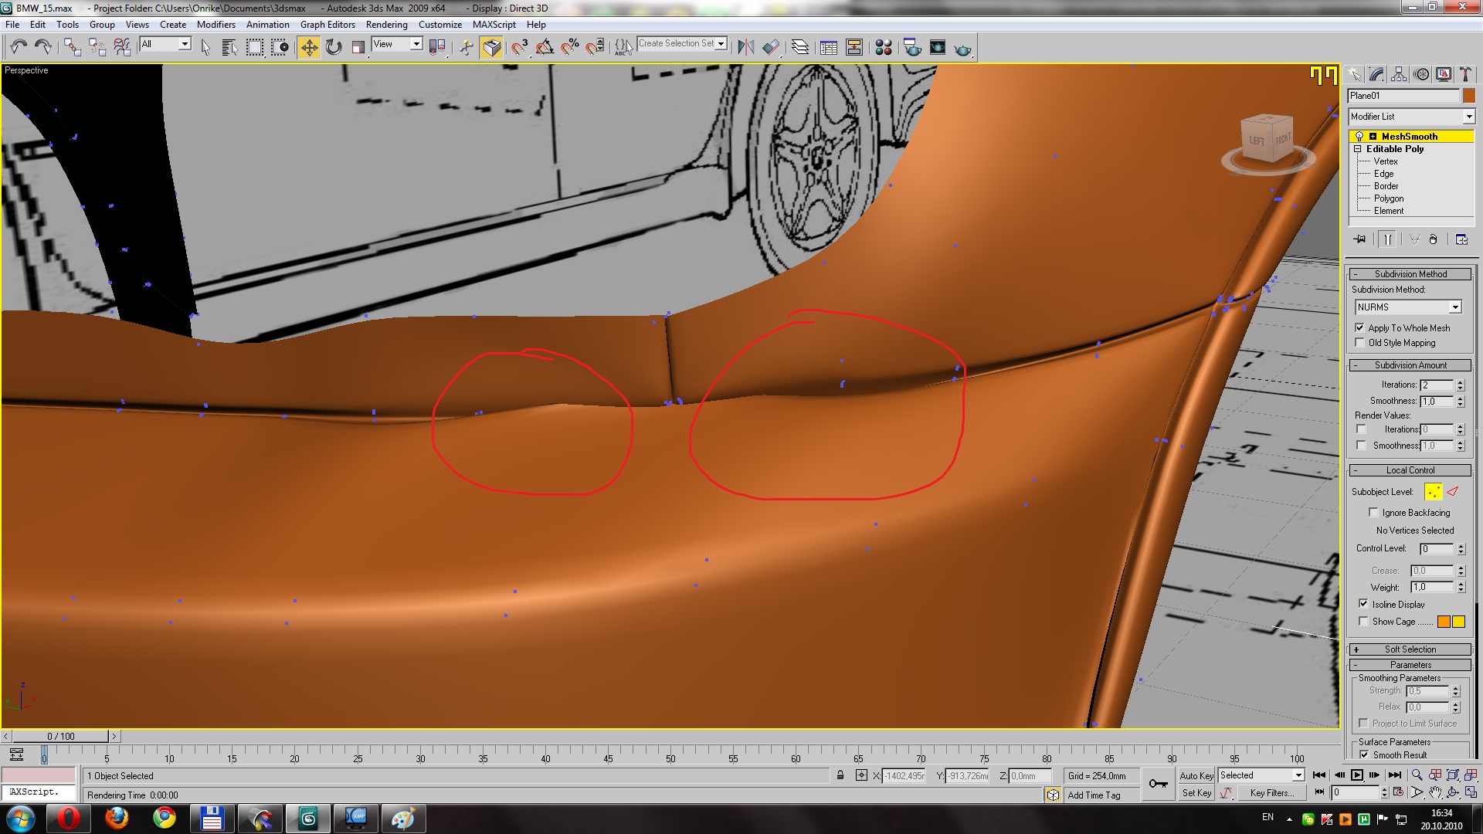Viewport: 1483px width, 834px height.
Task: Enable Old Style Mapping checkbox
Action: (1360, 342)
